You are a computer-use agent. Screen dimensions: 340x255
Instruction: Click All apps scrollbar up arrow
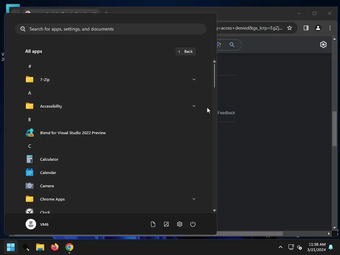[214, 61]
